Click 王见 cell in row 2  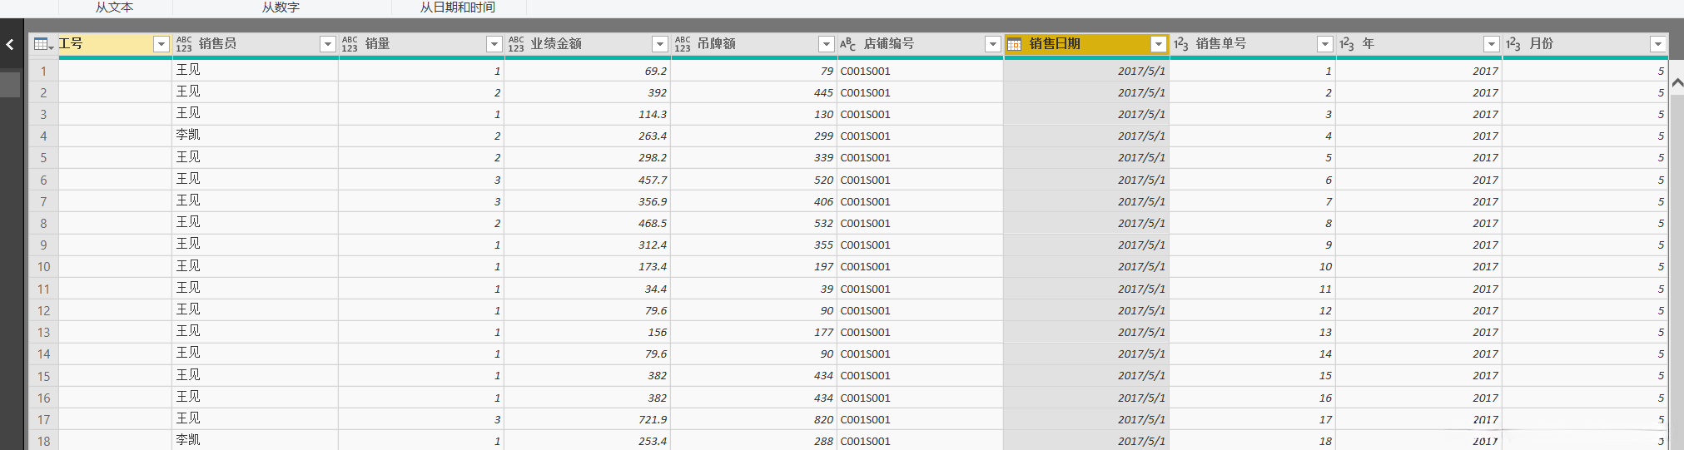point(255,92)
